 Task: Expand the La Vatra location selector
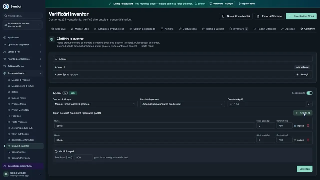coord(22,25)
